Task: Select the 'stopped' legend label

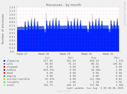Action: (12, 67)
